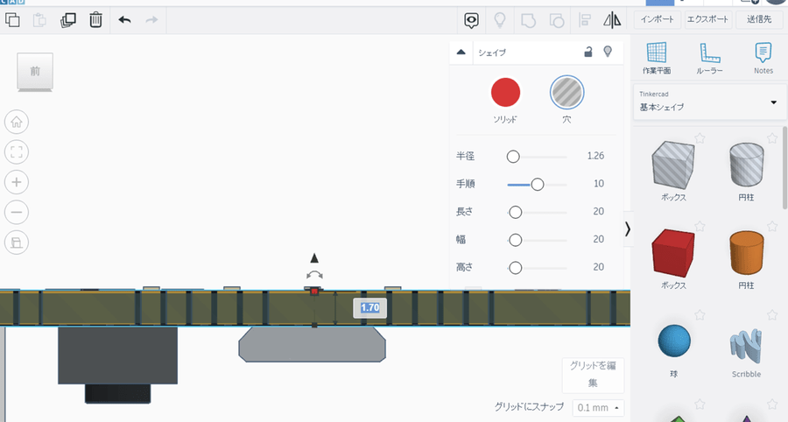The width and height of the screenshot is (788, 422).
Task: Favorite the hole 円柱 star
Action: coord(772,137)
